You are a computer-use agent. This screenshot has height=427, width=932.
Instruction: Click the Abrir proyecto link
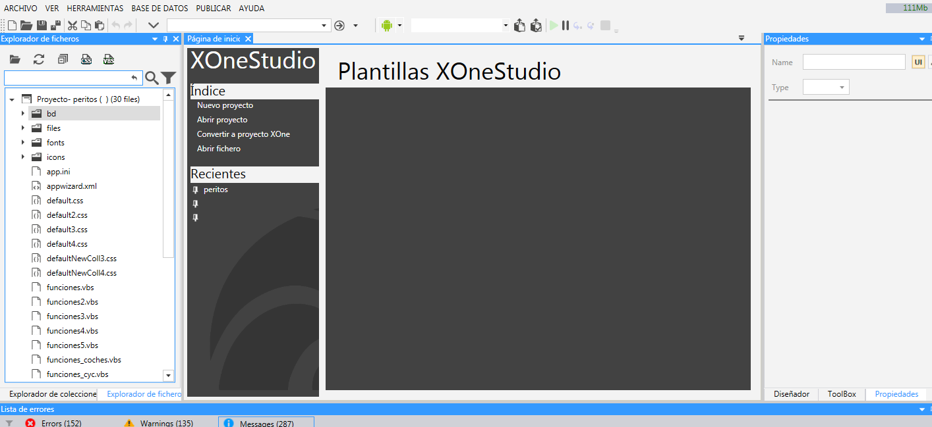[x=222, y=120]
